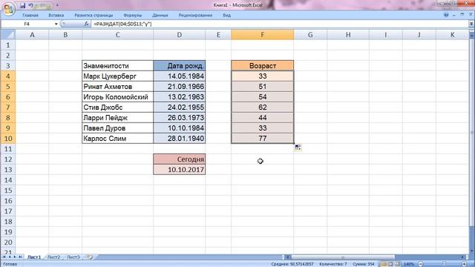475x267 pixels.
Task: Click date cell 21.09.1966
Action: (x=180, y=87)
